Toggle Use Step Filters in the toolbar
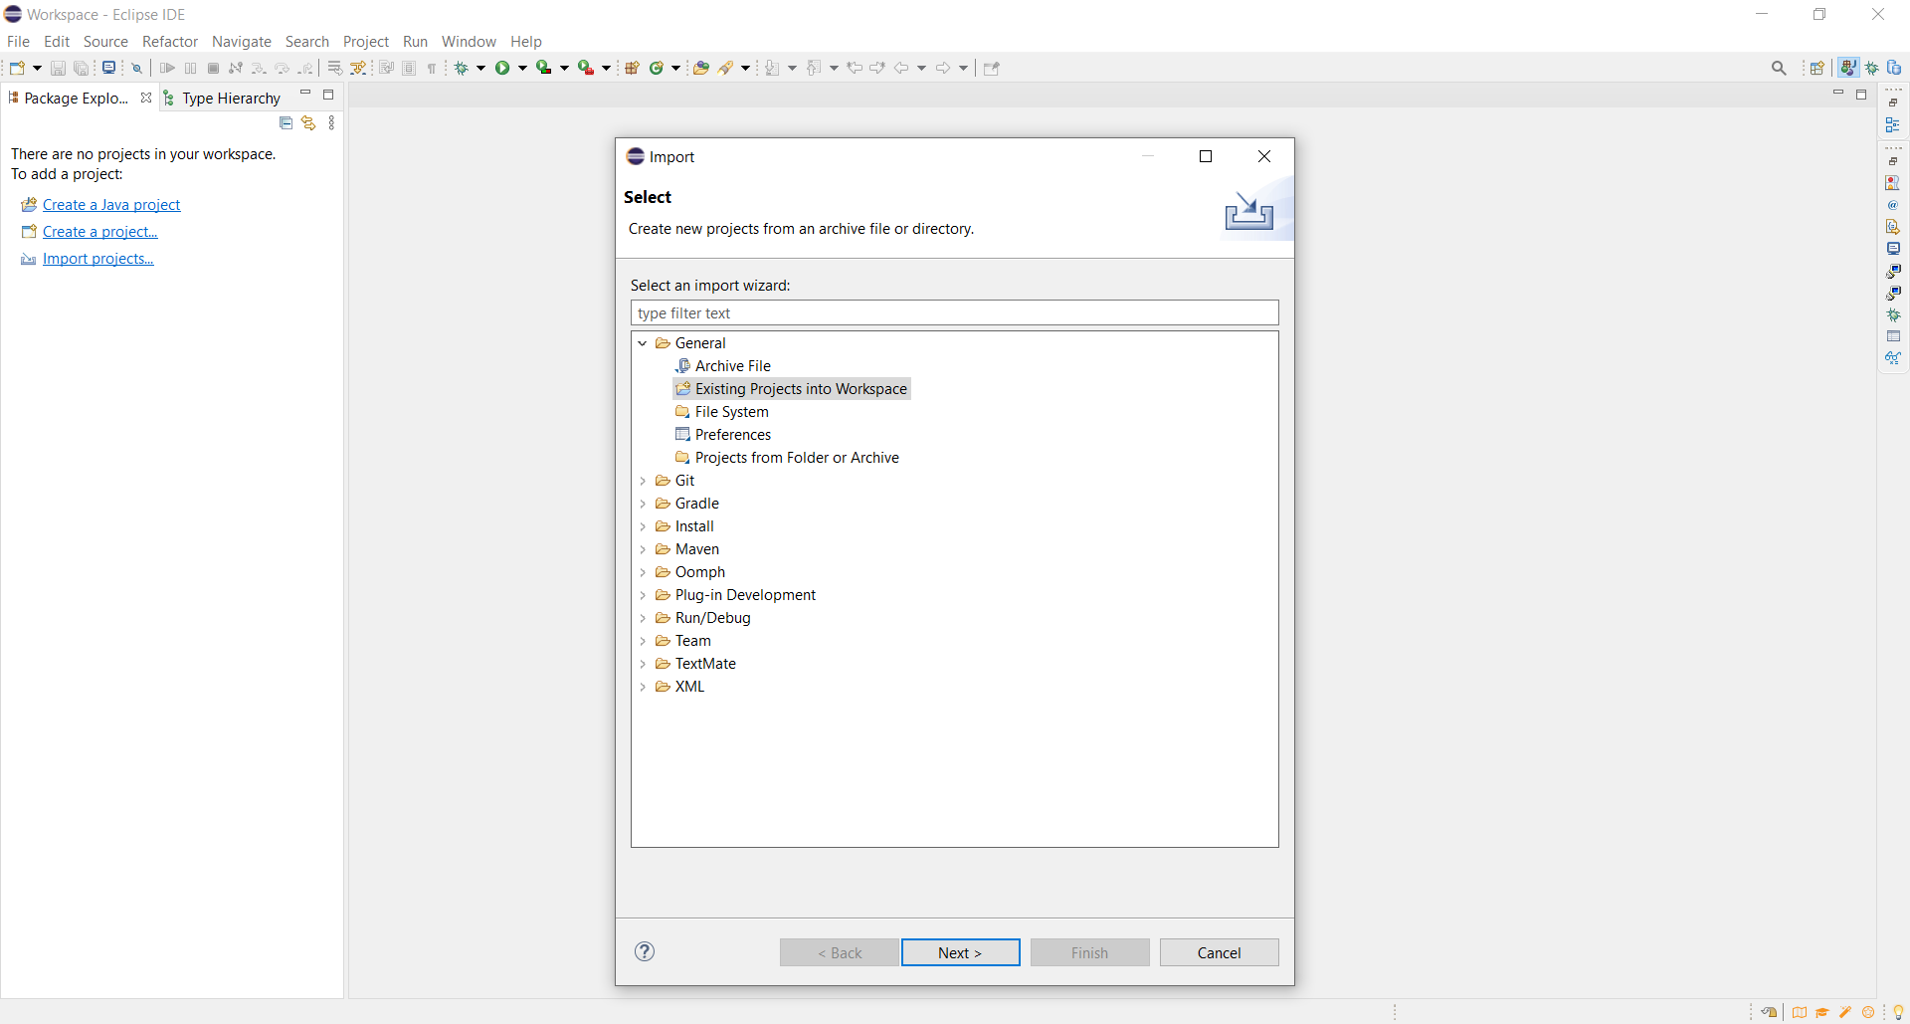This screenshot has height=1024, width=1910. (358, 68)
